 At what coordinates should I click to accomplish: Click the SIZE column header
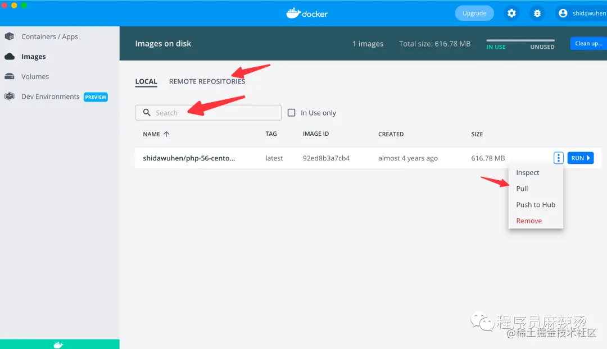coord(477,134)
